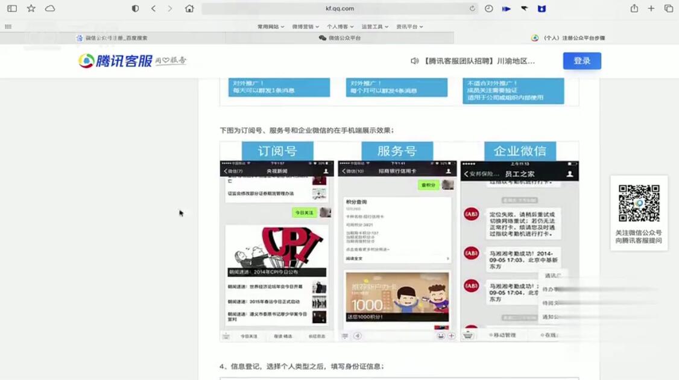Reload the kf.qq.com page
The width and height of the screenshot is (679, 380).
tap(472, 8)
